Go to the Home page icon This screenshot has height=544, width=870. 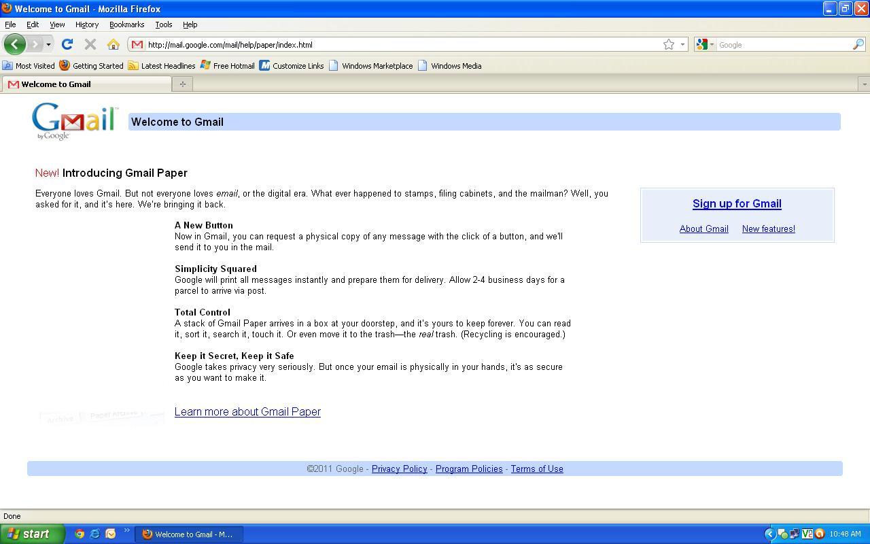tap(113, 44)
